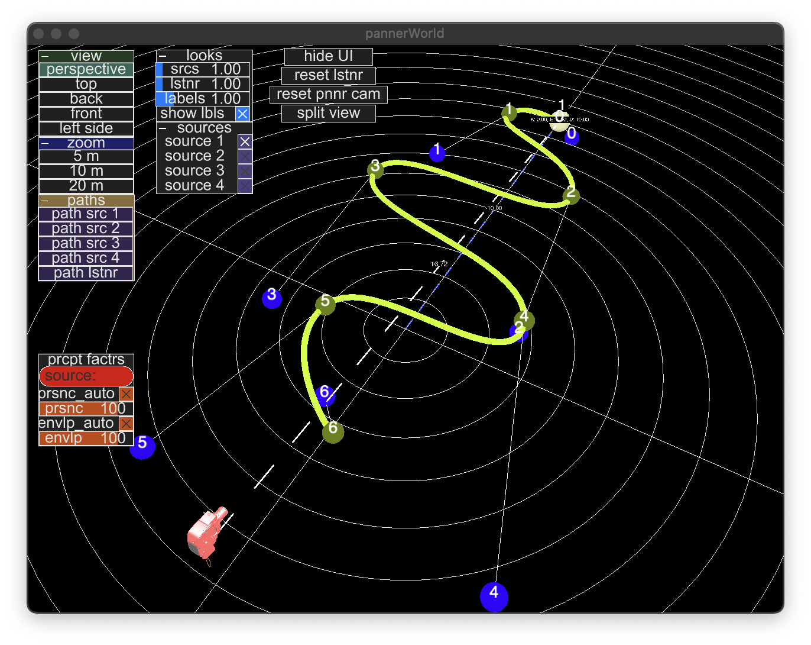Click the blue source sphere labeled 0
The height and width of the screenshot is (645, 811).
[x=572, y=137]
